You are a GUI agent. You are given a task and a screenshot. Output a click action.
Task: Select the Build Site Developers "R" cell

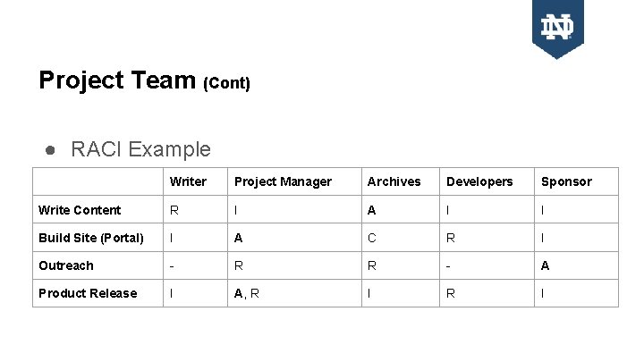451,238
